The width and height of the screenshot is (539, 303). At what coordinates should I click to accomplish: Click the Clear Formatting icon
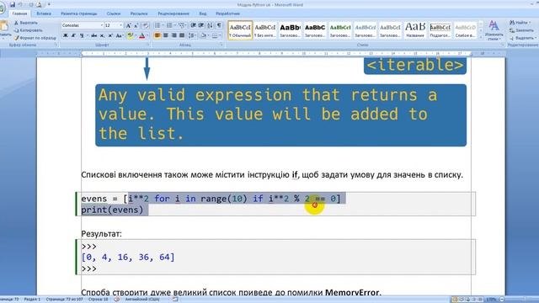tap(146, 25)
